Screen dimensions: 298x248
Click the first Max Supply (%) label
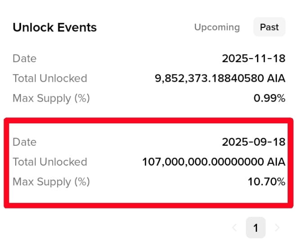51,99
